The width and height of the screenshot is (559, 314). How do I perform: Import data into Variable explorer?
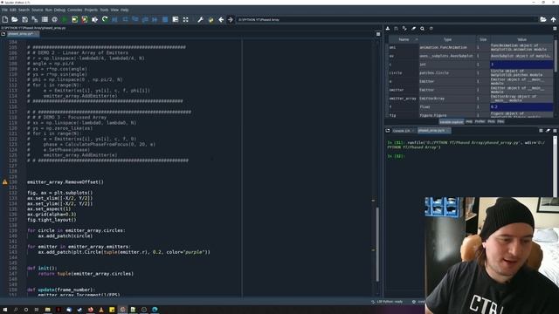click(388, 29)
